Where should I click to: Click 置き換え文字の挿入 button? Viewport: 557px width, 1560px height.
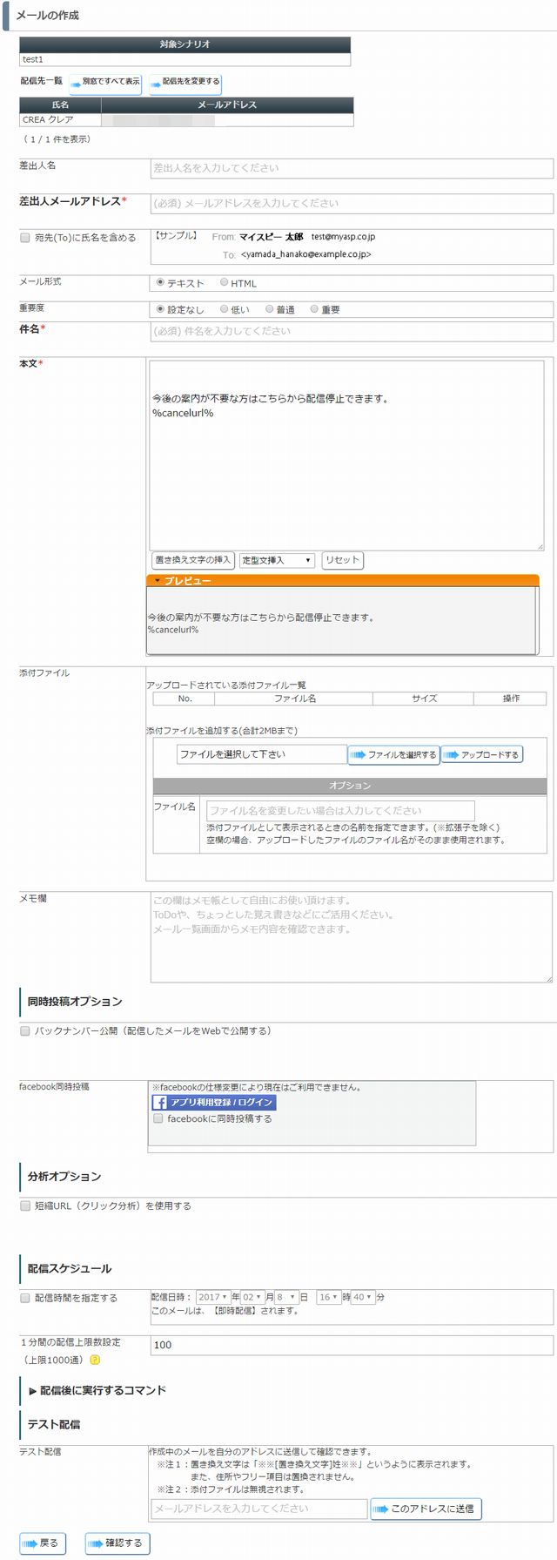193,560
